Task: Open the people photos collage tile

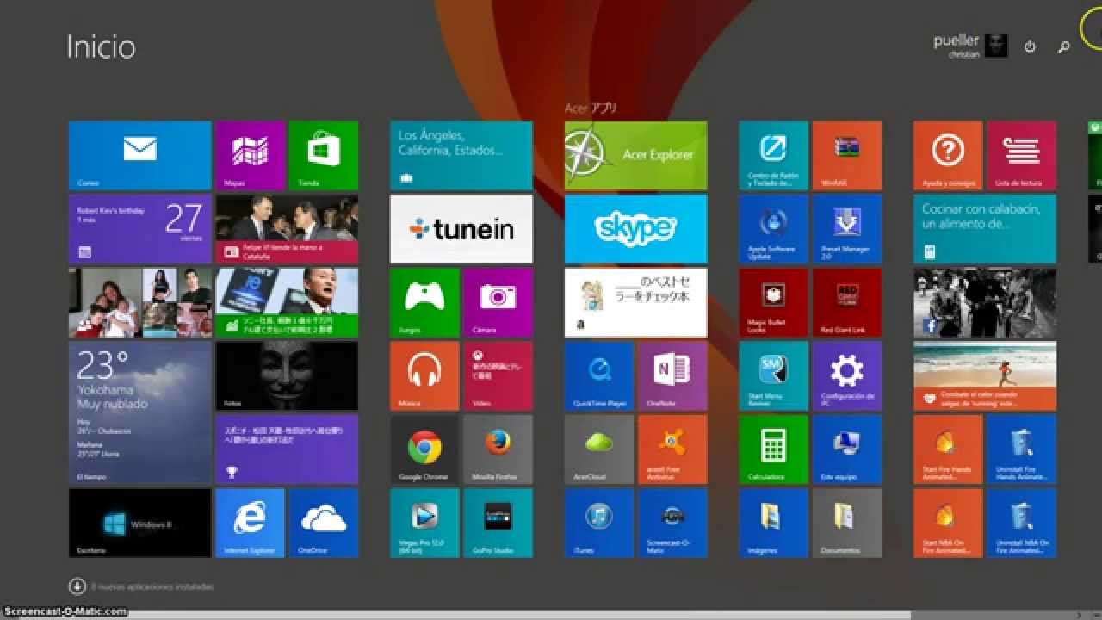Action: coord(139,302)
